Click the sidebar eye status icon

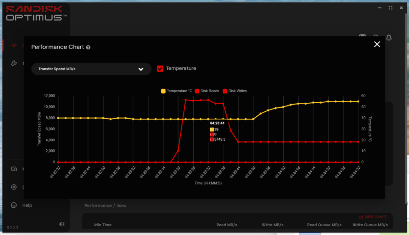click(x=14, y=45)
